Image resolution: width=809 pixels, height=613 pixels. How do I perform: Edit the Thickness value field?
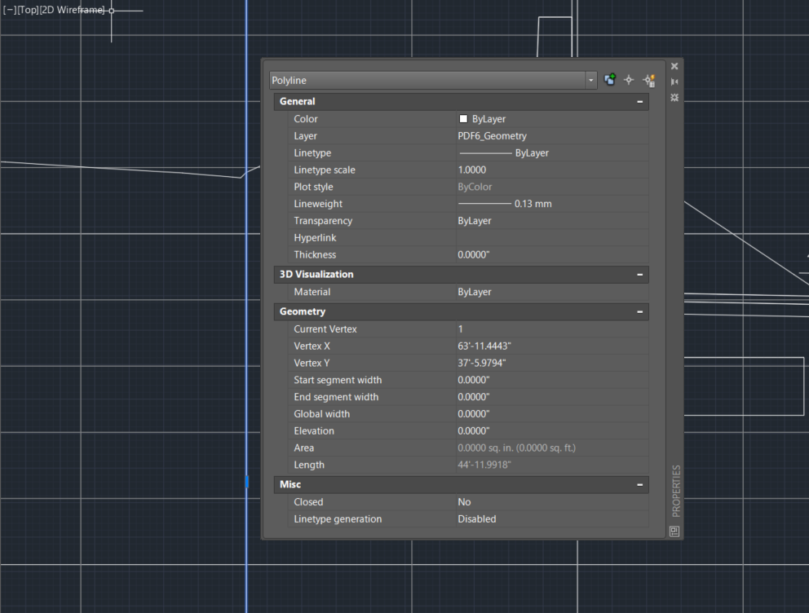(552, 254)
